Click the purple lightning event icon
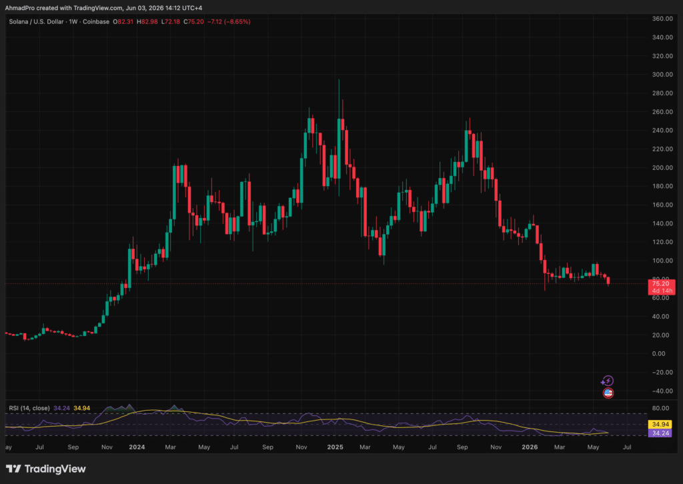Viewport: 683px width, 484px height. click(607, 381)
